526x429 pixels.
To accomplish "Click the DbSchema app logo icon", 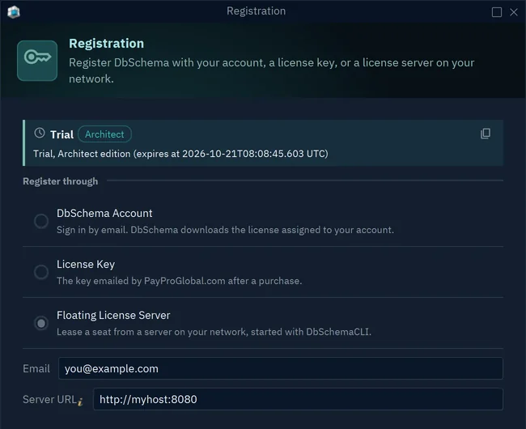I will (14, 12).
